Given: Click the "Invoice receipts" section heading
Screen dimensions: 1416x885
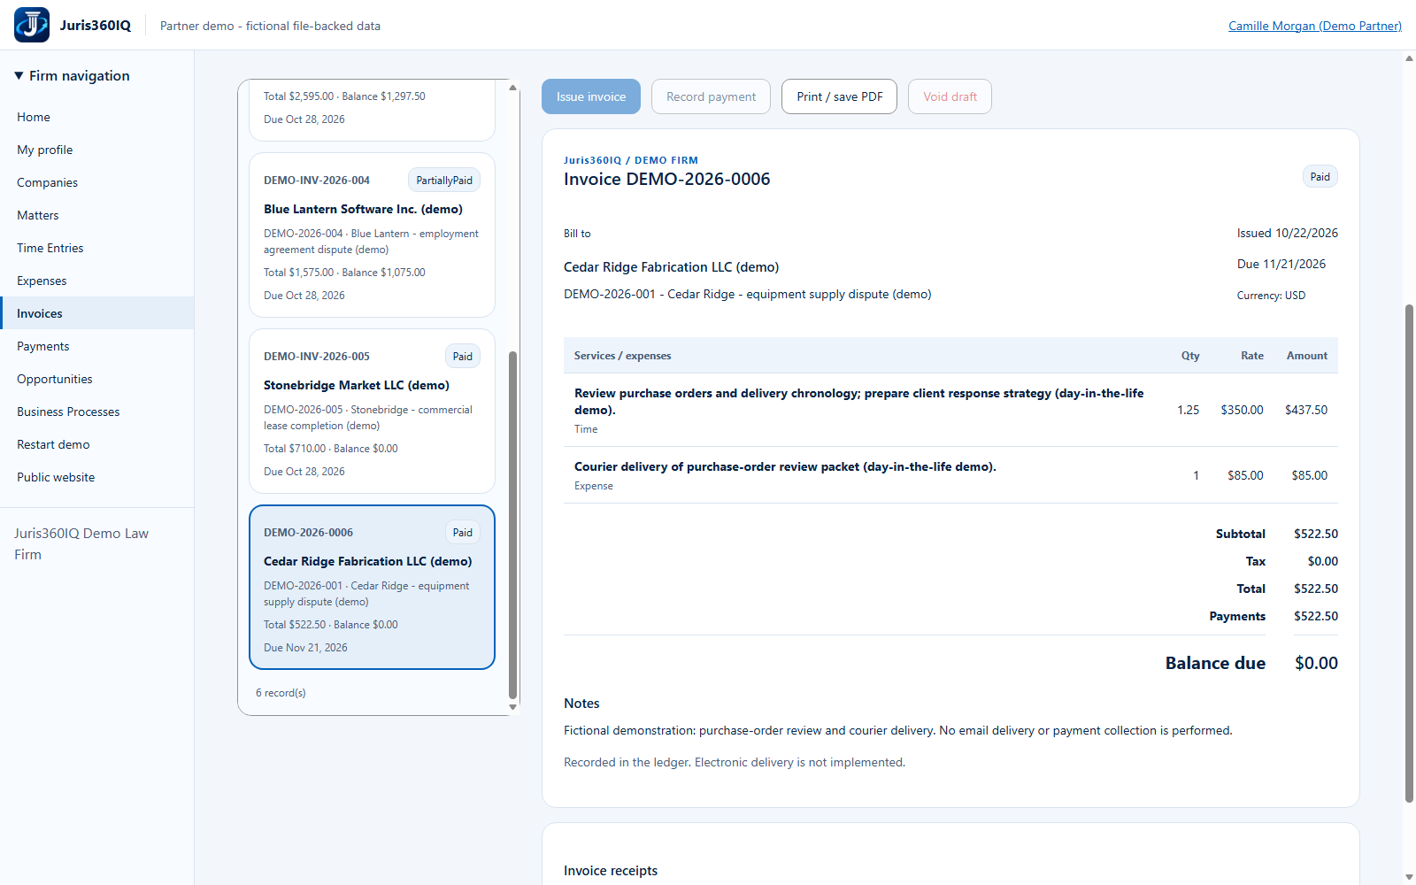Looking at the screenshot, I should 611,871.
